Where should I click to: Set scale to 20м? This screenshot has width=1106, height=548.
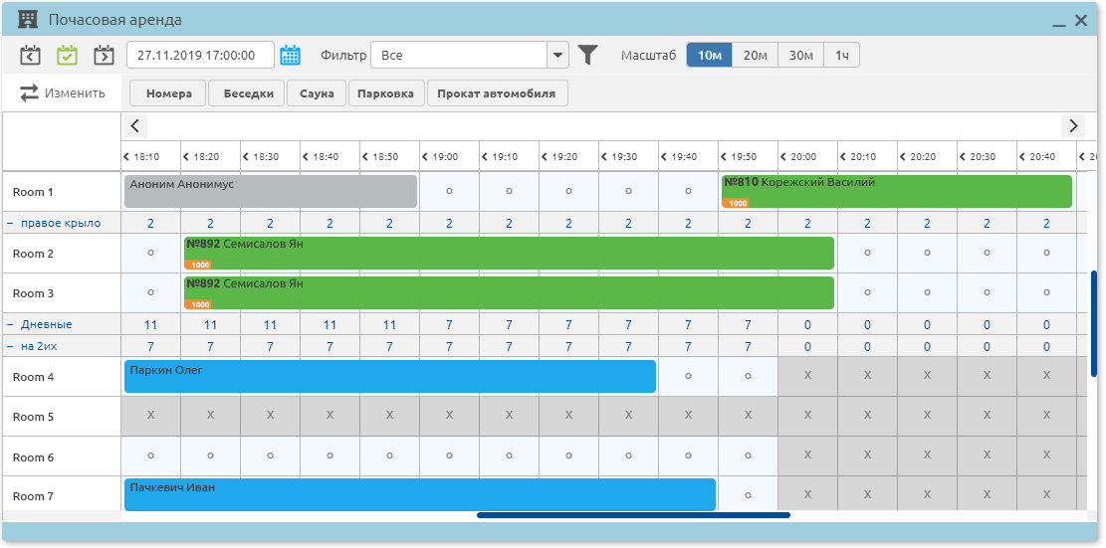coord(755,56)
